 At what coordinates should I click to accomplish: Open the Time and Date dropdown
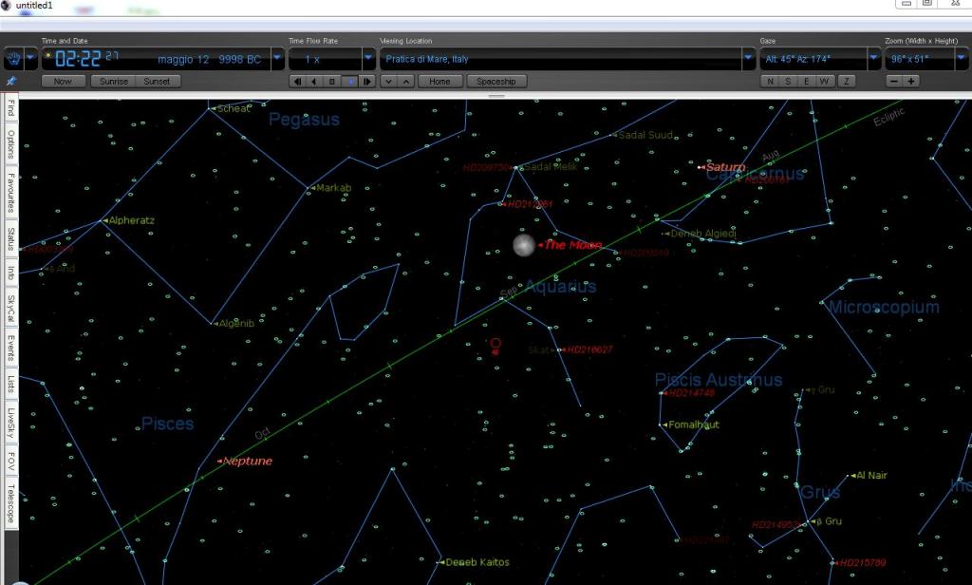277,59
